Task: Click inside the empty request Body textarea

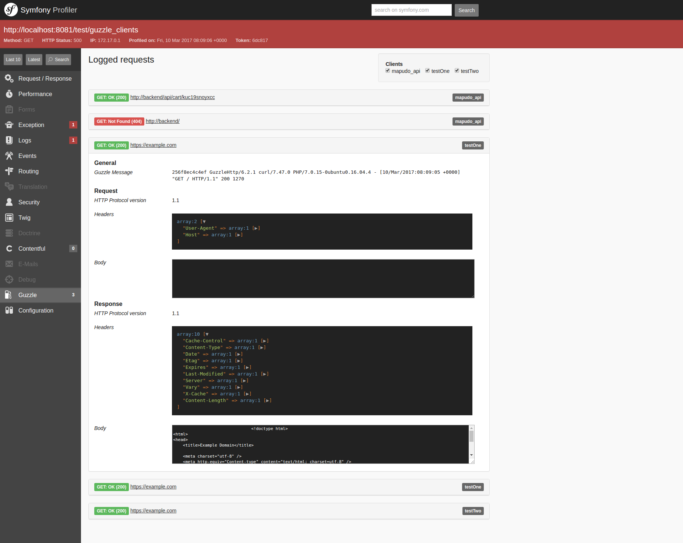Action: click(x=323, y=279)
